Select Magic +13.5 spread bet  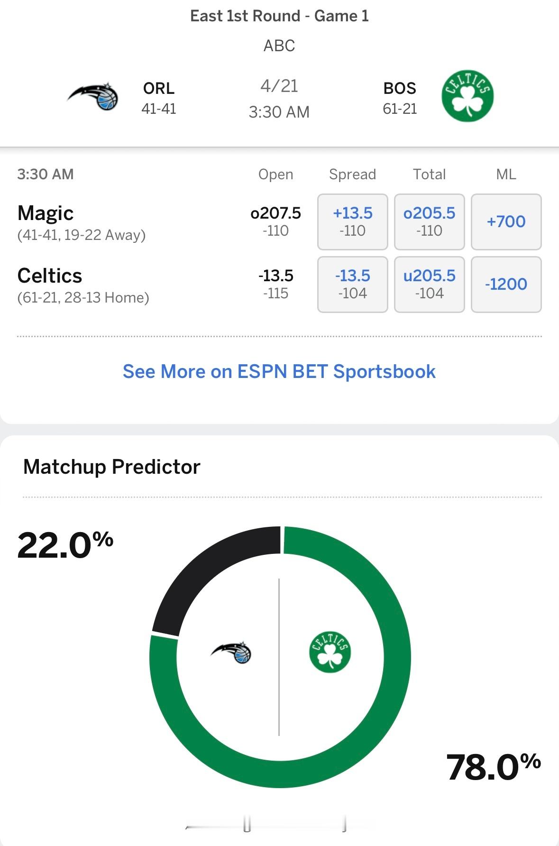353,221
